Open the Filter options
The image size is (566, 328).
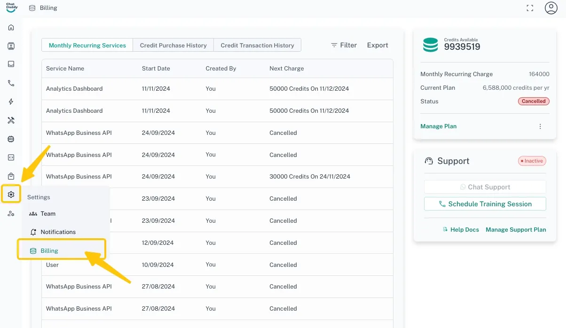pos(344,45)
